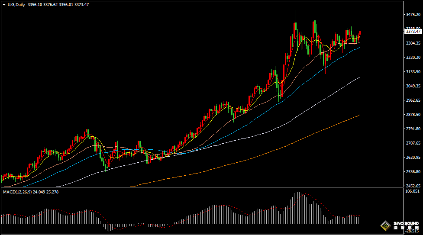
Task: Click the 2707.65 price axis label
Action: coord(413,143)
